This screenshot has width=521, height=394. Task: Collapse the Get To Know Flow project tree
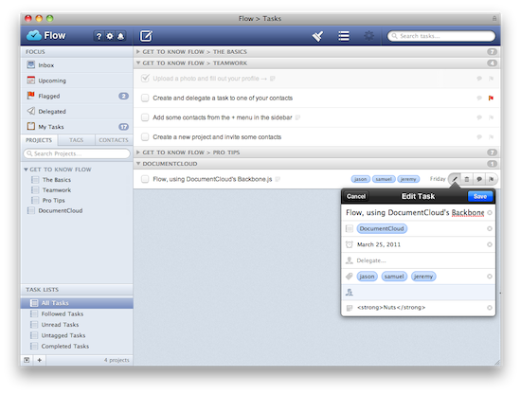[x=26, y=170]
